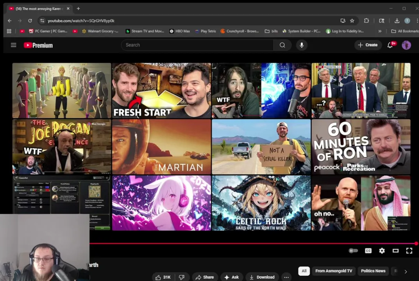Open 'oh no..' suggested video

tap(361, 203)
